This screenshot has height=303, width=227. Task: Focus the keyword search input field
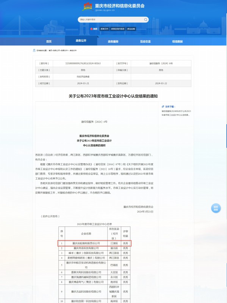(111, 20)
